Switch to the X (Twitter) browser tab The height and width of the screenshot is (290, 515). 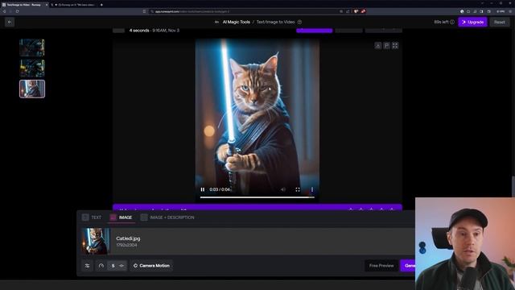(74, 5)
